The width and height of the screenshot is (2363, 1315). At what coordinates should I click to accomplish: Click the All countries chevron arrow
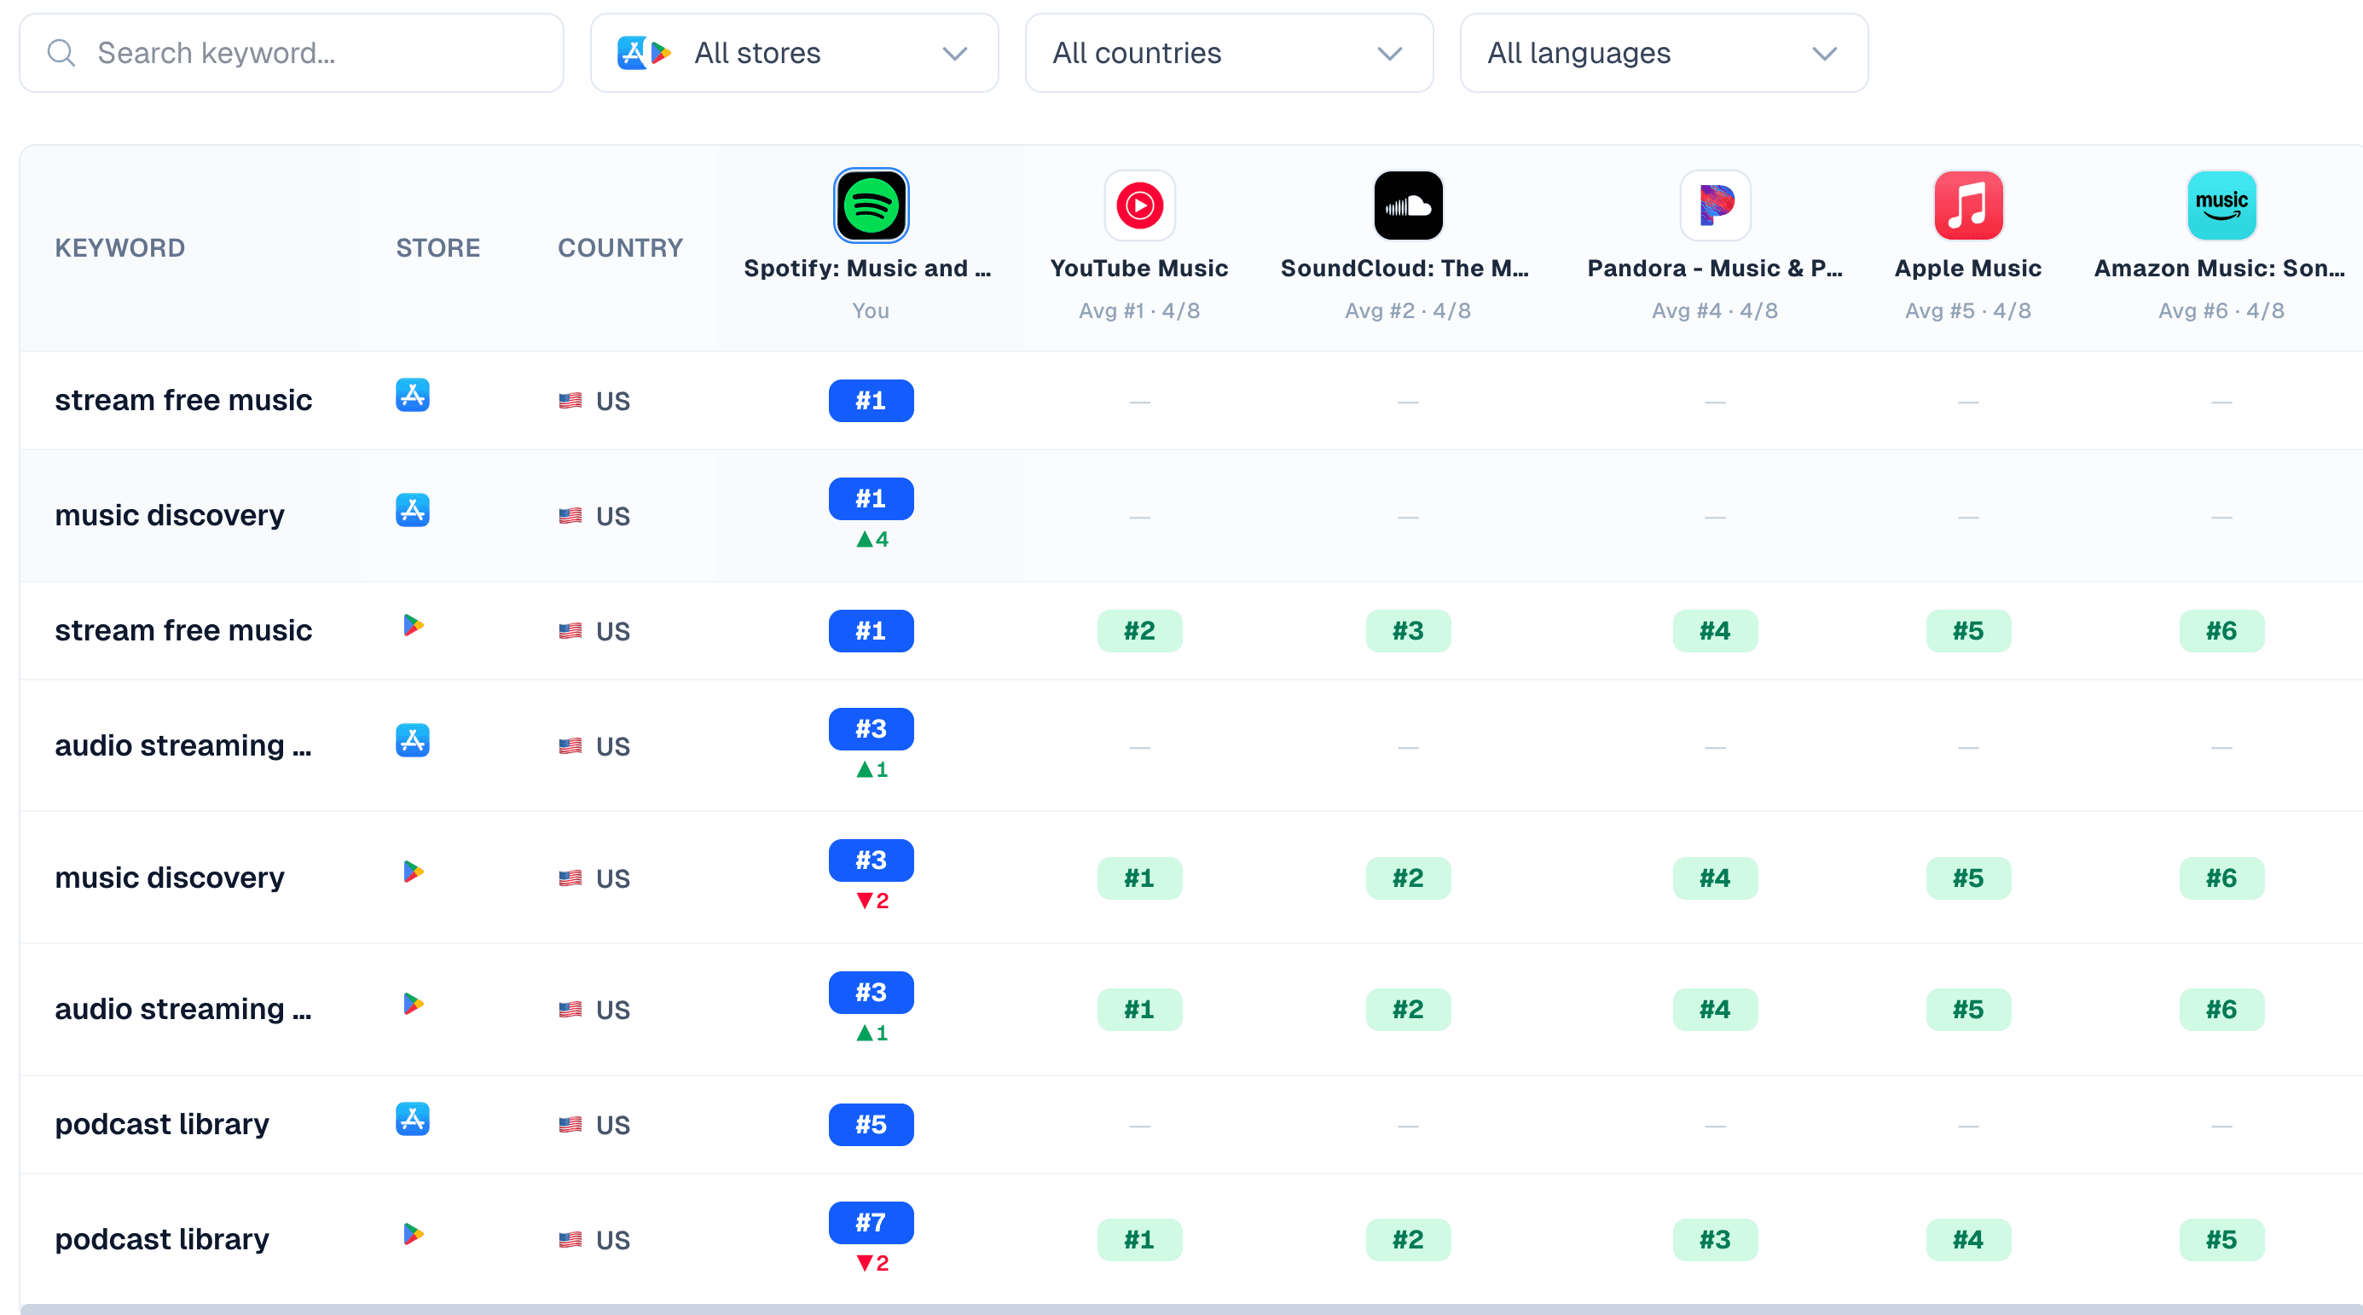pyautogui.click(x=1390, y=54)
